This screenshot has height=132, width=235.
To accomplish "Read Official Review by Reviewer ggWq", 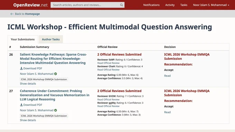I will 109,106.
